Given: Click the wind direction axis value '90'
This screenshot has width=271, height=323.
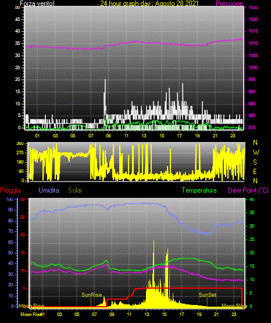Looking at the screenshot, I should coord(22,171).
